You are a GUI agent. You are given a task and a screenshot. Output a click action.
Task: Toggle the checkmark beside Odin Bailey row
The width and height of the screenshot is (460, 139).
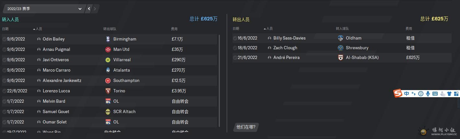point(4,39)
